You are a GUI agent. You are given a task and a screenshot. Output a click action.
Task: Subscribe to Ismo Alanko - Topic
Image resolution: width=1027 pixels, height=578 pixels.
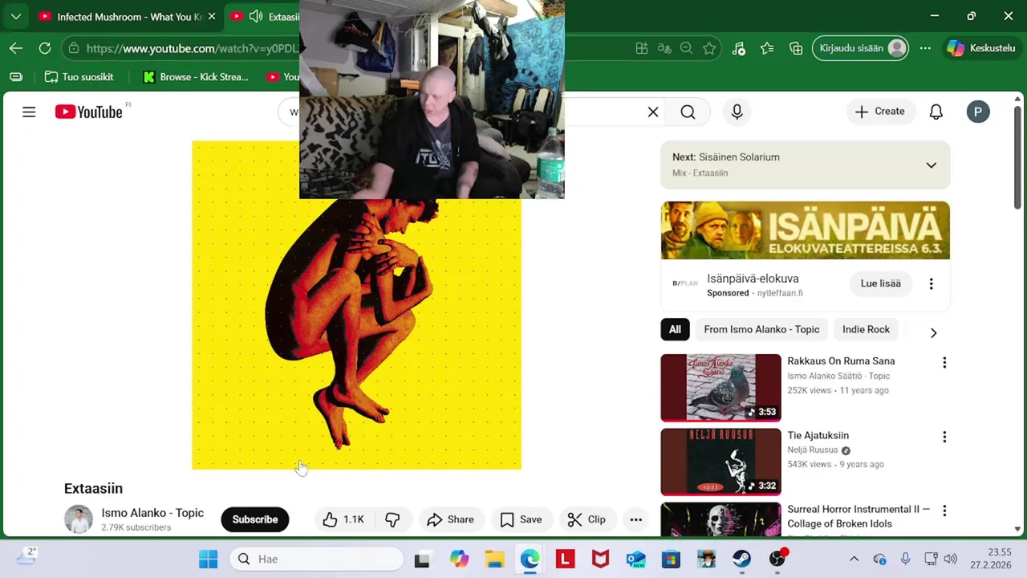coord(255,519)
